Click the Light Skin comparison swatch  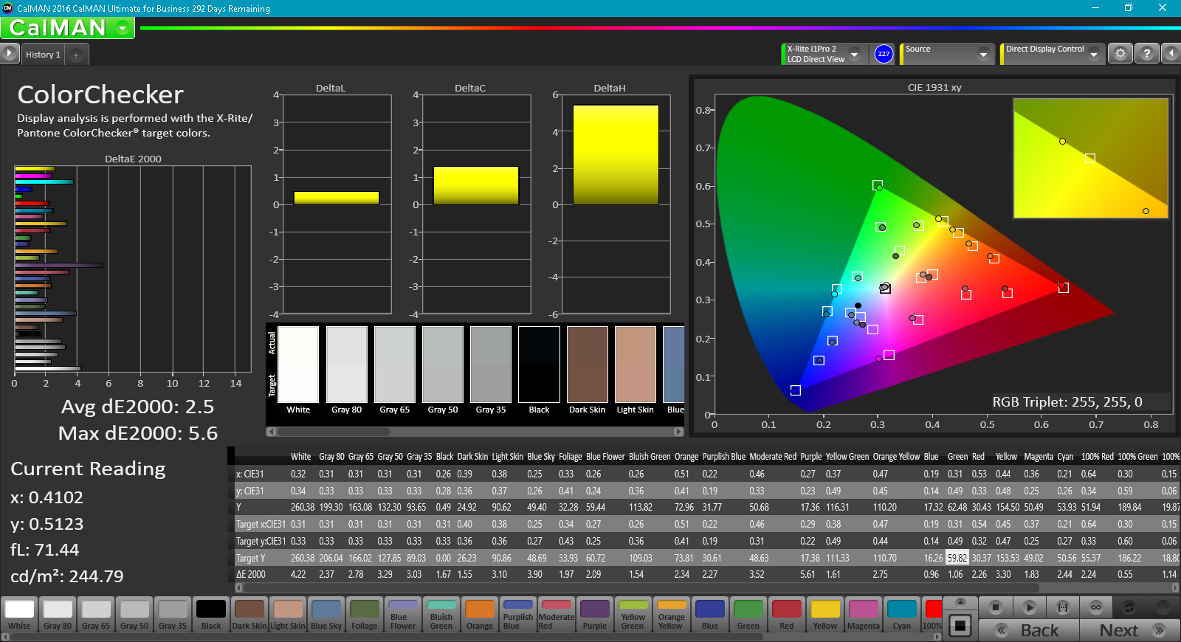(x=636, y=365)
